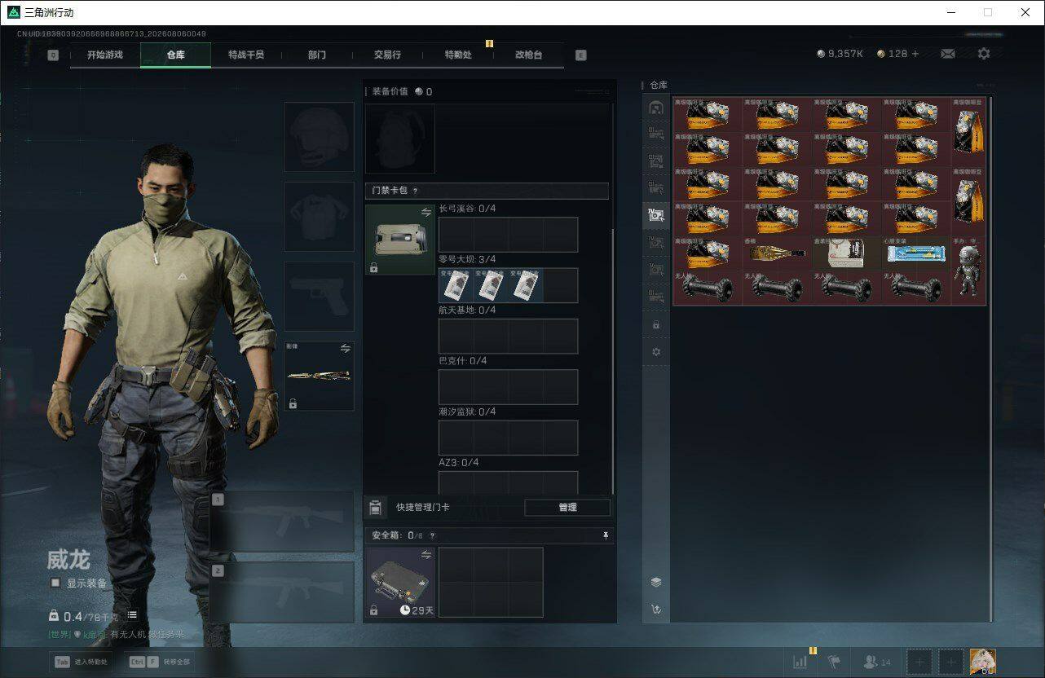Add more of the 128 premium currency

[915, 54]
